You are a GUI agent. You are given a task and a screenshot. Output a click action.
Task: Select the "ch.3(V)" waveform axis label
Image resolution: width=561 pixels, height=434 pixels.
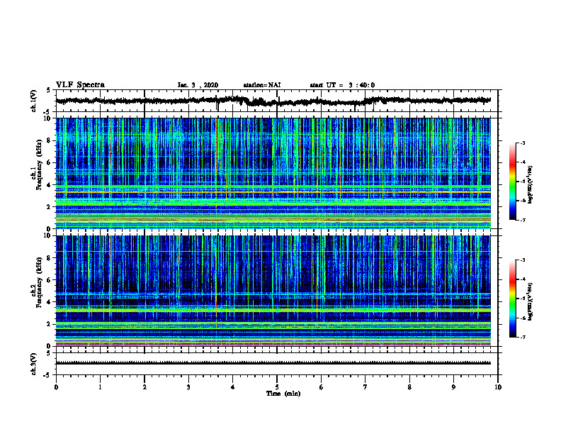(x=33, y=364)
